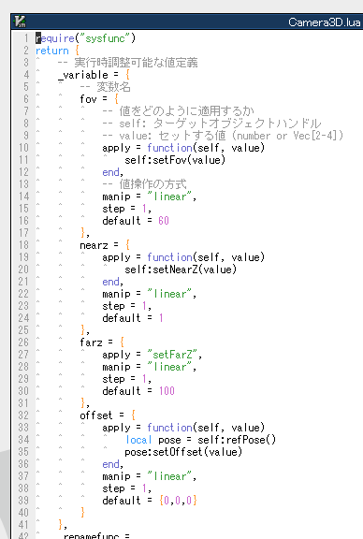Click line number 26 in the gutter

23,342
